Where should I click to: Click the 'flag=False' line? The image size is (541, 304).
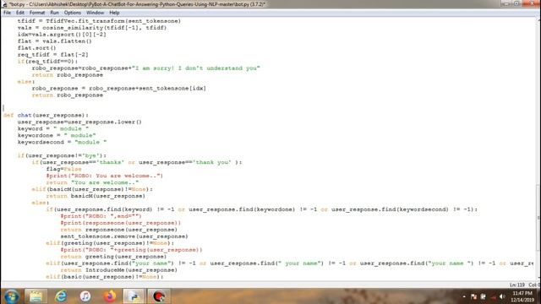(x=63, y=169)
